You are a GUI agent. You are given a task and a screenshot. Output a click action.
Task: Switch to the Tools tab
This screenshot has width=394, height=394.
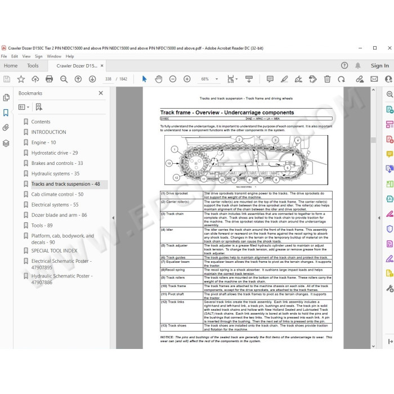point(33,66)
